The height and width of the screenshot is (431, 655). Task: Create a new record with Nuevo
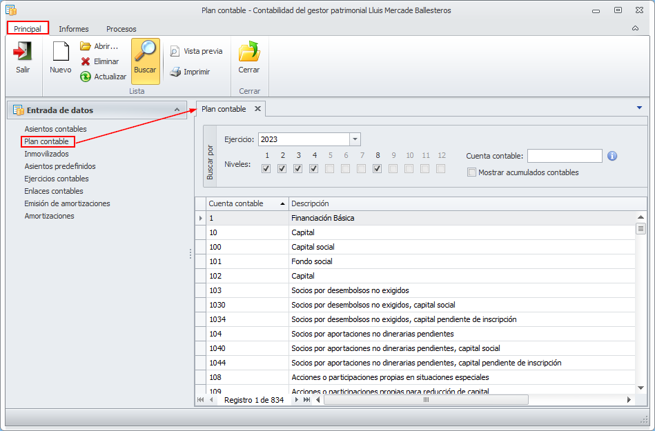[x=61, y=52]
